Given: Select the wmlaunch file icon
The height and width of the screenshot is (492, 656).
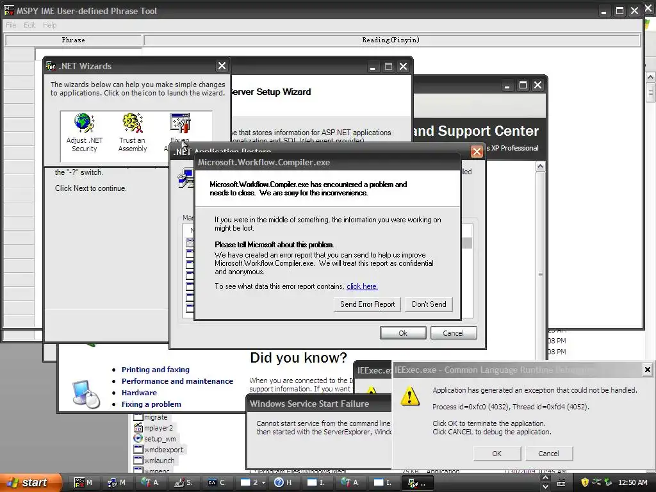Looking at the screenshot, I should (x=138, y=460).
